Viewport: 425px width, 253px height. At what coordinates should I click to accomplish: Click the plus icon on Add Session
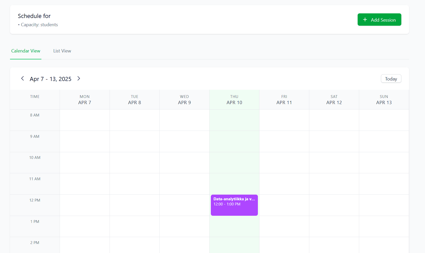pos(365,20)
